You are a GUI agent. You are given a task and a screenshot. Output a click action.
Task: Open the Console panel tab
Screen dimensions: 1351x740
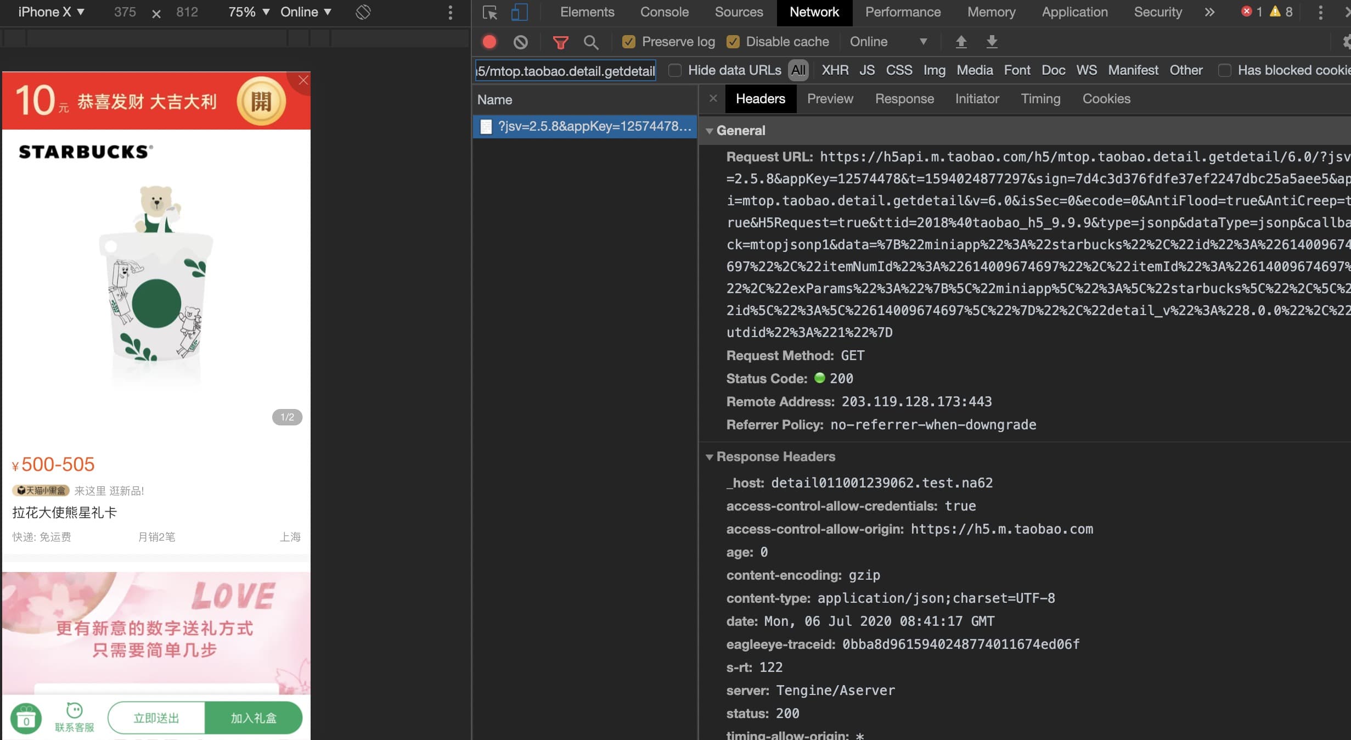tap(664, 12)
